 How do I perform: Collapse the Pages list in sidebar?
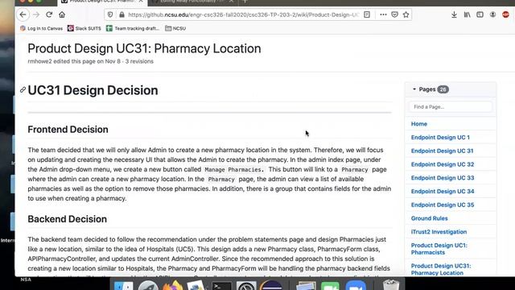[414, 89]
